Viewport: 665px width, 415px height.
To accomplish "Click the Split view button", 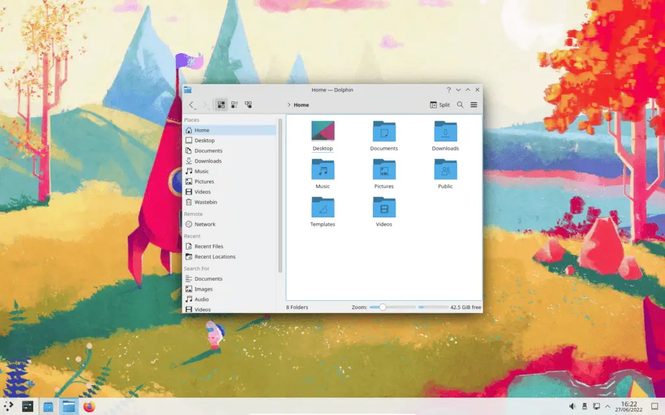I will point(440,104).
